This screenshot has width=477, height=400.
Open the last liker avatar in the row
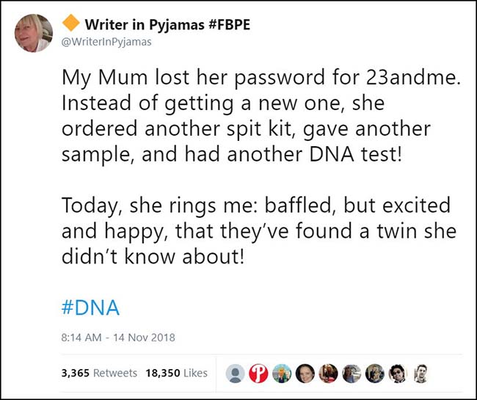tap(420, 373)
